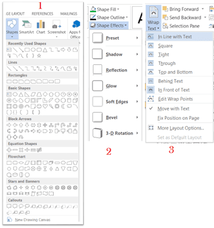The image size is (214, 228).
Task: Select the heart basic shape
Action: pyautogui.click(x=45, y=106)
